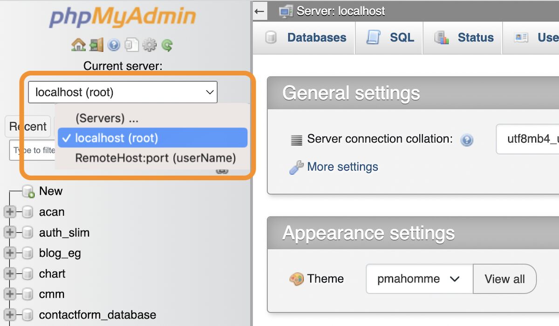Click the phpMyAdmin home icon
The height and width of the screenshot is (326, 559).
[79, 45]
